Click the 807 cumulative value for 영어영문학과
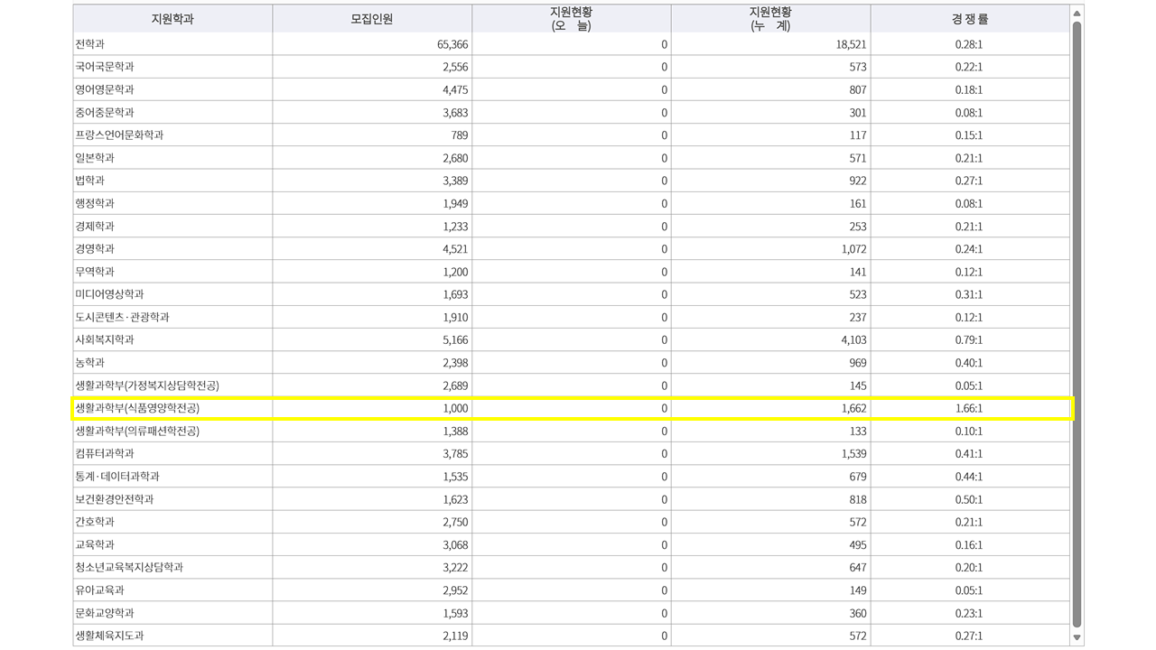Viewport: 1156px width, 650px height. pos(858,89)
